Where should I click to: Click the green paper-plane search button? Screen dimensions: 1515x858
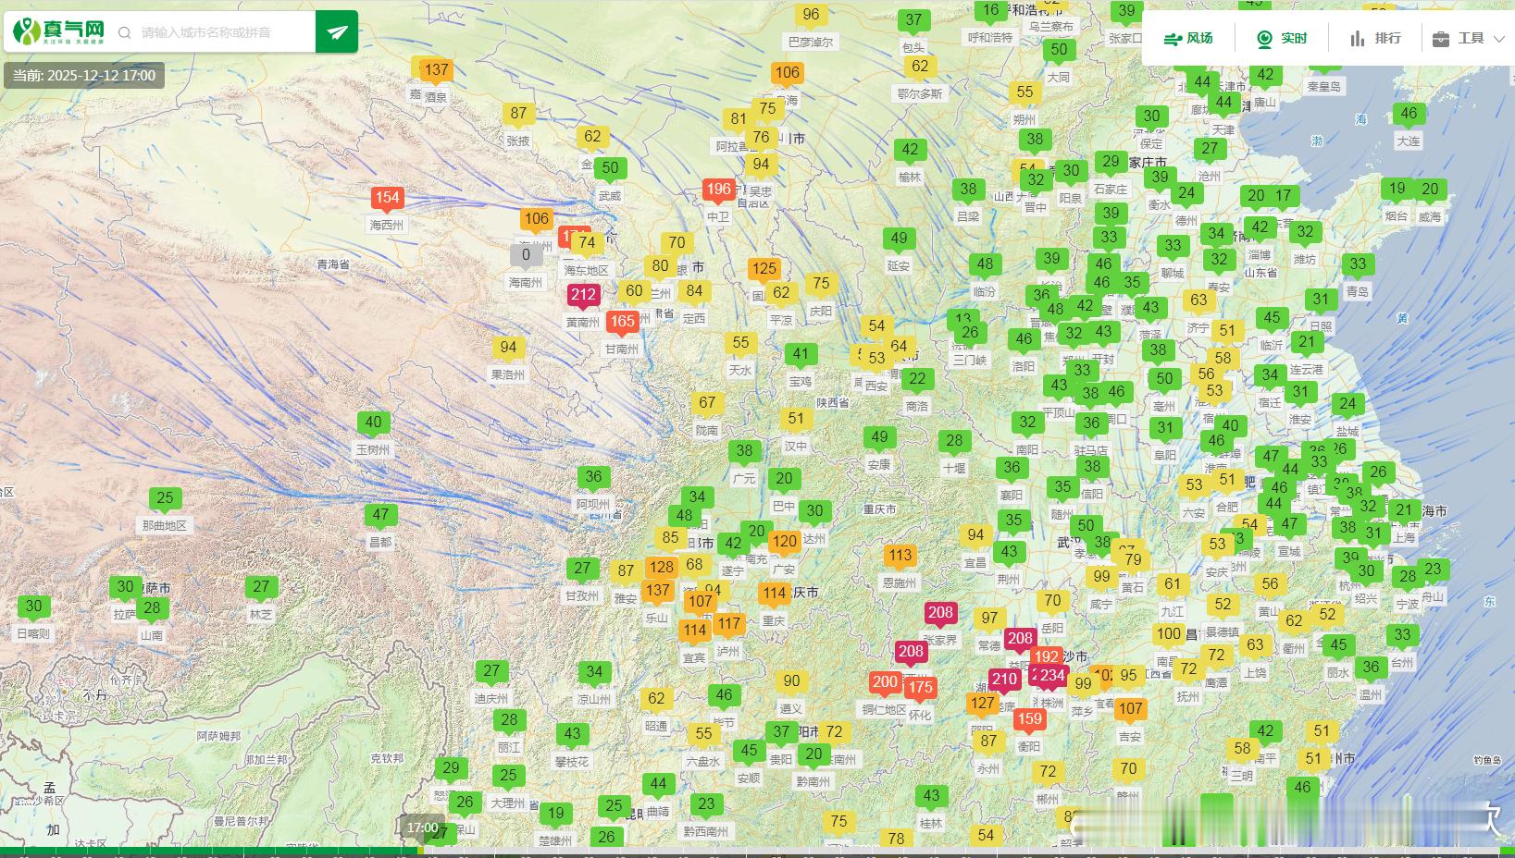(337, 32)
